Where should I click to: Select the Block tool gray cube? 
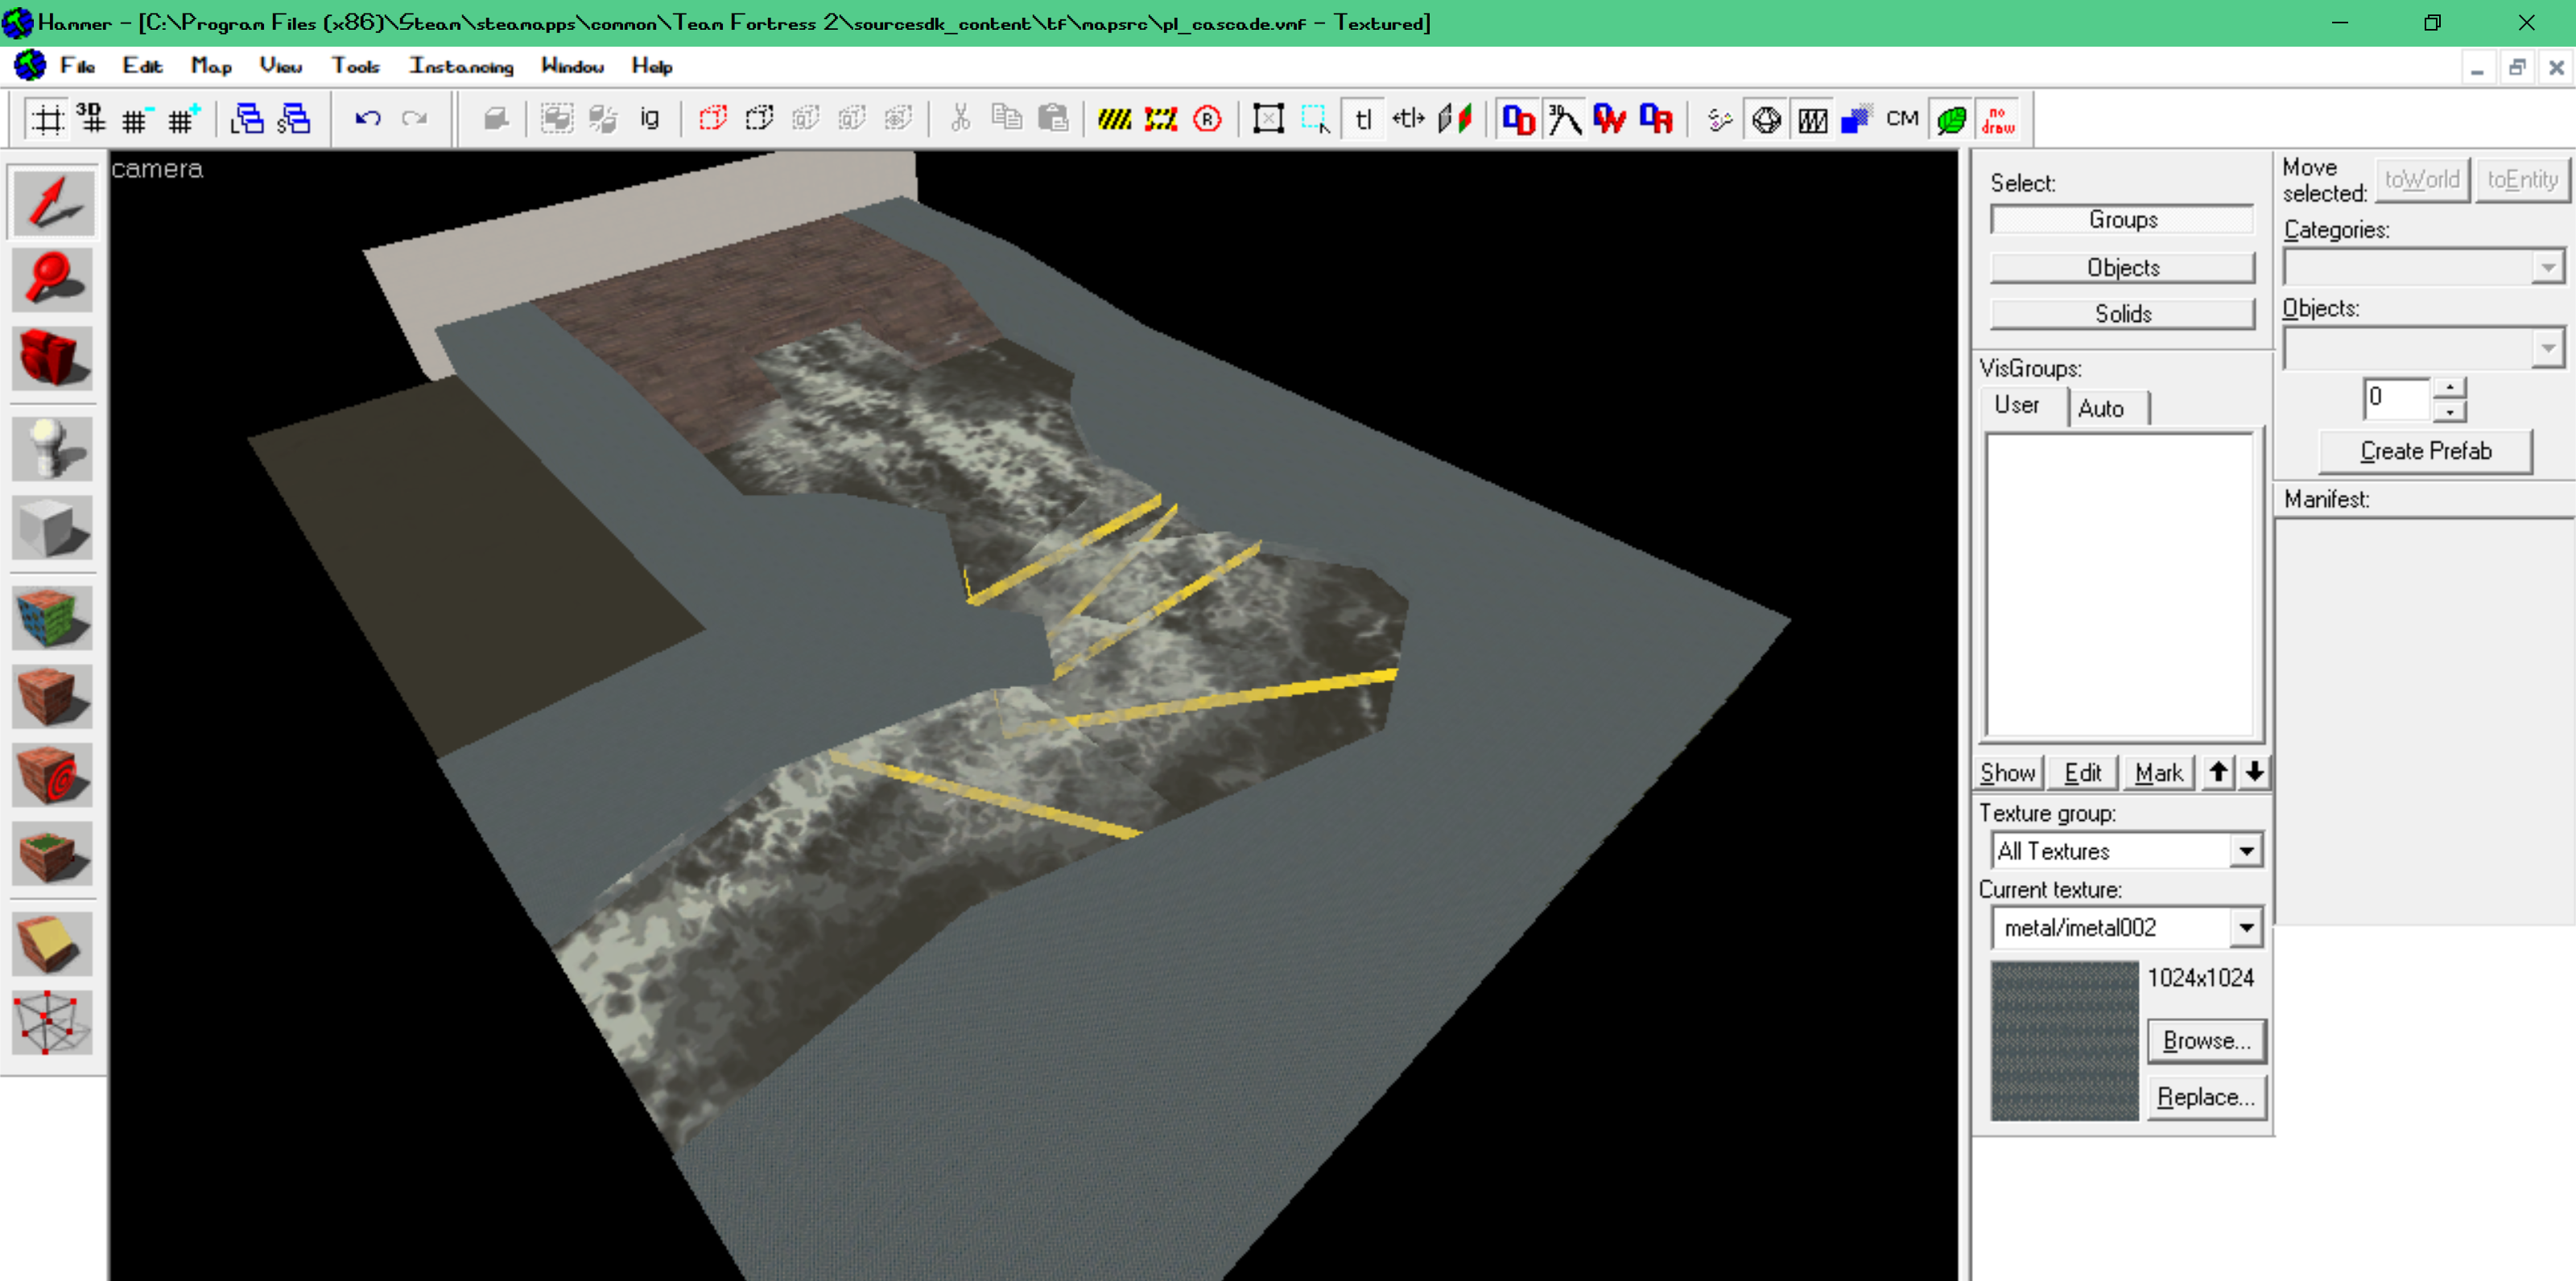[x=53, y=526]
